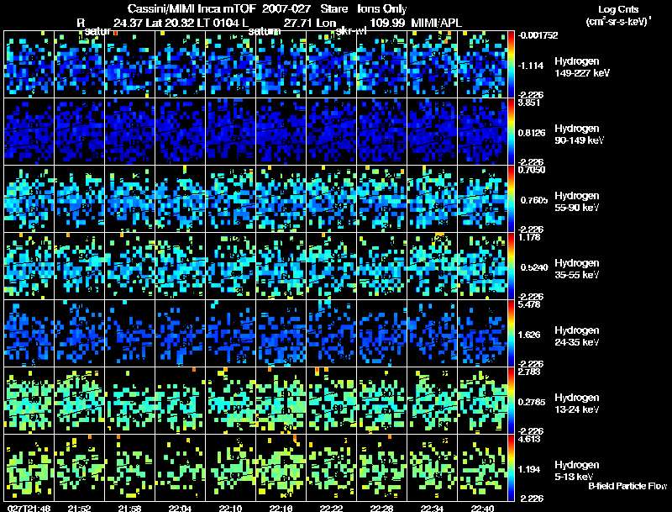Click the Hydrogen 24-35 keV color bar
This screenshot has height=512, width=672.
pos(511,333)
